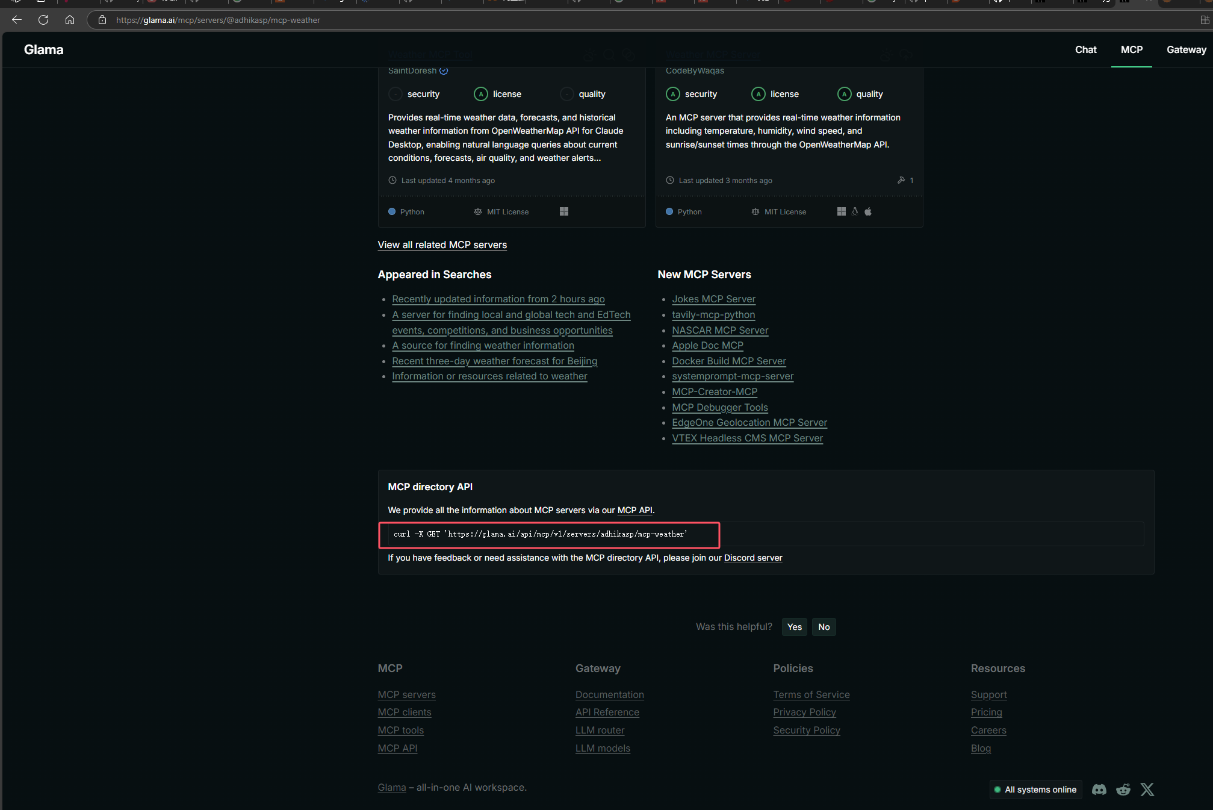Open the Jokes MCP Server link

(x=713, y=299)
